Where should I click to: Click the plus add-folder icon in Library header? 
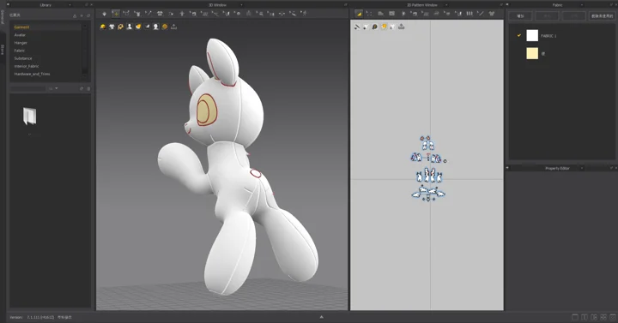click(82, 15)
